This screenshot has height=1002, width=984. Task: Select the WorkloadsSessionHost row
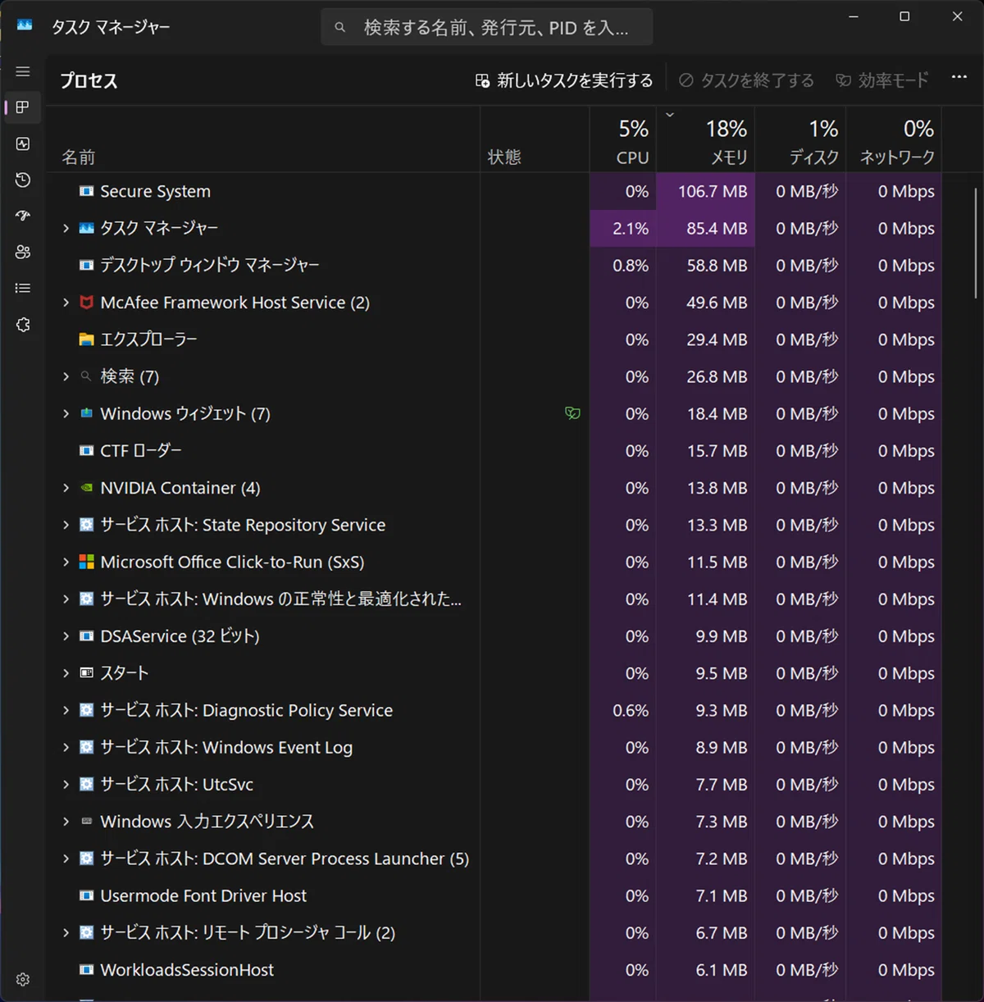(494, 970)
